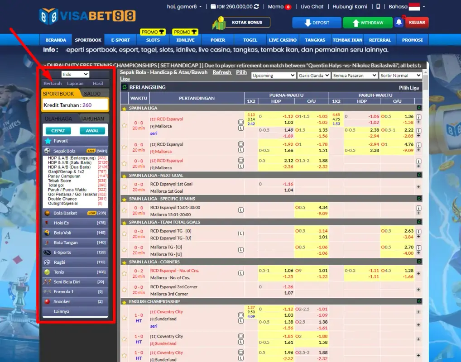Viewport: 461px width, 362px height.
Task: Open the Laporan link in the sidebar
Action: 75,83
